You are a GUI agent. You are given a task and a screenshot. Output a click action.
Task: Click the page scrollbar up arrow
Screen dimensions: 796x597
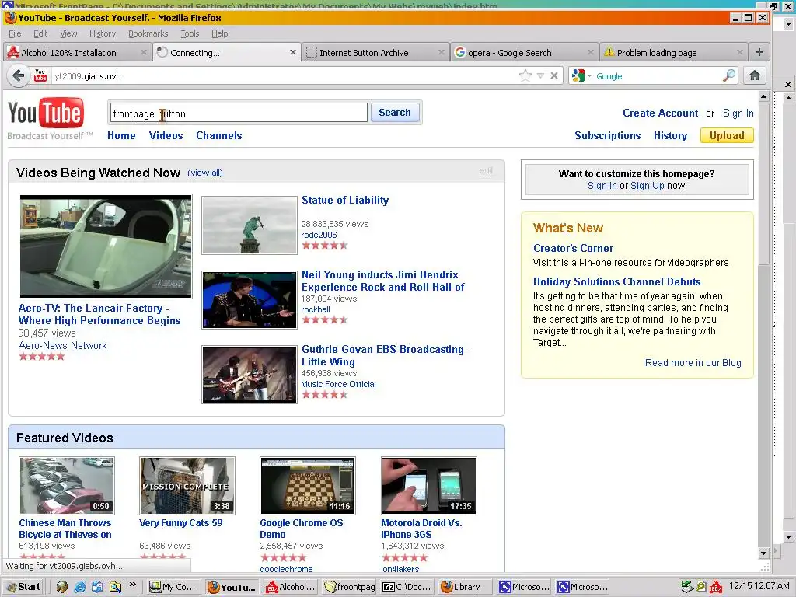pyautogui.click(x=763, y=96)
